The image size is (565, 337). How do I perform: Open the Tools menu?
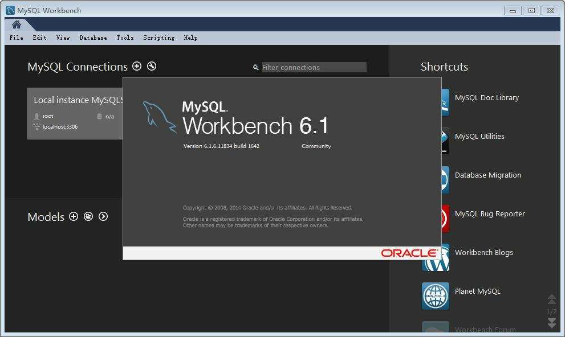(125, 38)
